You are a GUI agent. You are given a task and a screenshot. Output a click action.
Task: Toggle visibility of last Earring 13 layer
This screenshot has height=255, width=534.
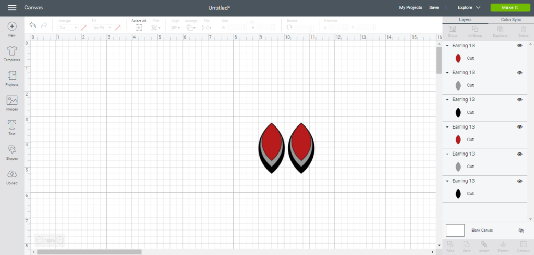coord(519,181)
